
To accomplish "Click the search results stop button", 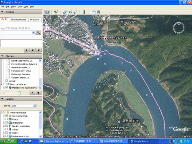I will click(x=33, y=50).
